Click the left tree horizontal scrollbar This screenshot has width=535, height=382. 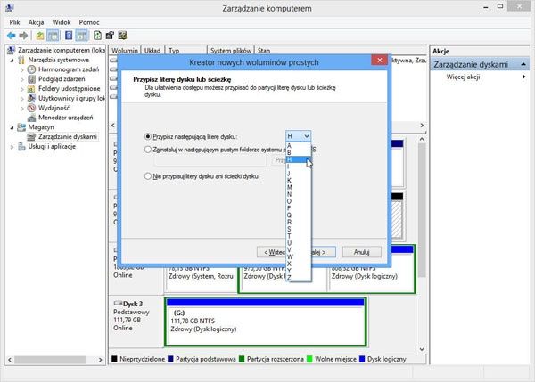tap(50, 360)
